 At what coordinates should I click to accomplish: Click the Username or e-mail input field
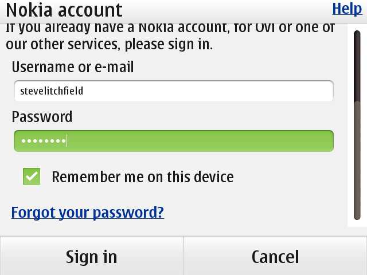[x=173, y=91]
